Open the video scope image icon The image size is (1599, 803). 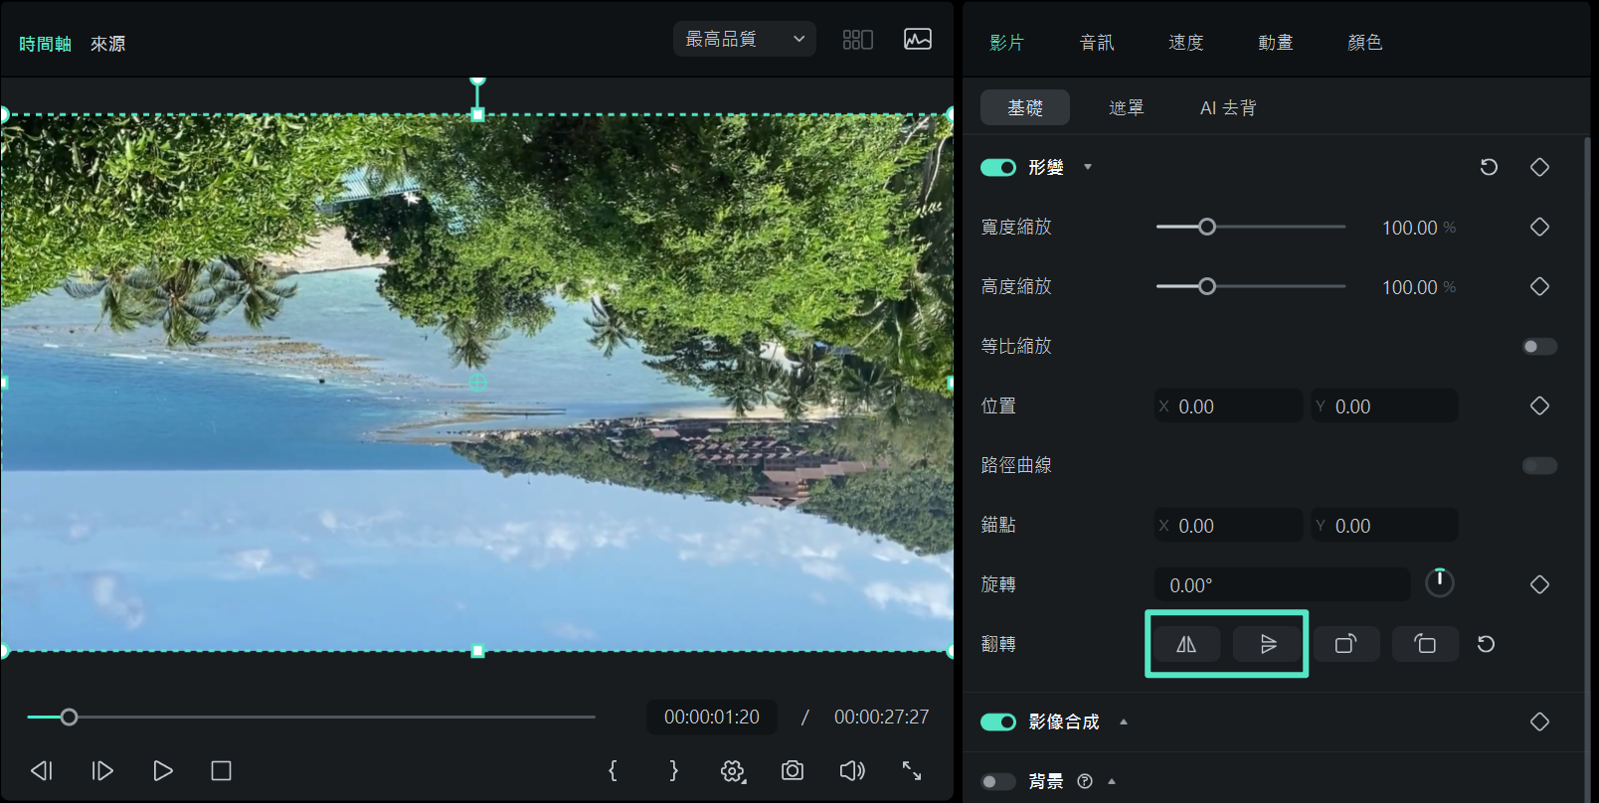pyautogui.click(x=918, y=39)
